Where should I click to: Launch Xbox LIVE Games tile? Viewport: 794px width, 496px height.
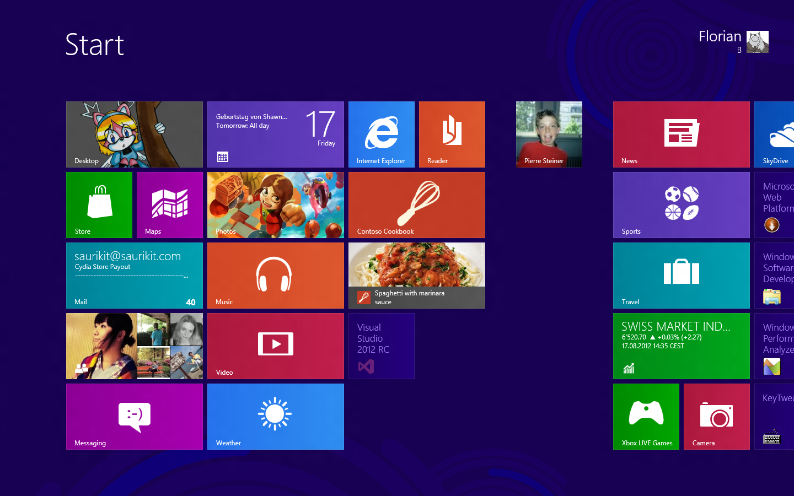click(x=646, y=416)
